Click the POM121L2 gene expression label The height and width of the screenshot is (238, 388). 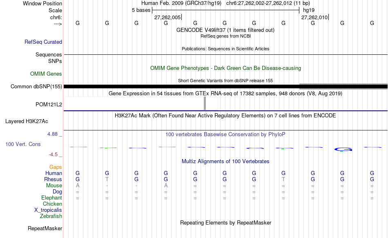pos(49,105)
